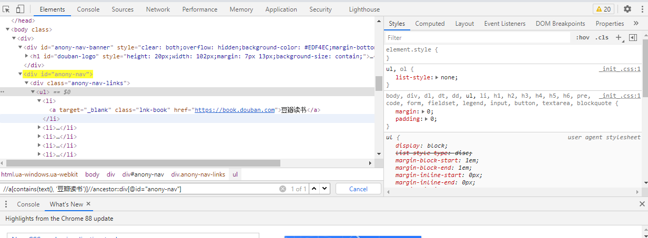The image size is (648, 238).
Task: Activate the inspect element picker icon
Action: pyautogui.click(x=7, y=9)
